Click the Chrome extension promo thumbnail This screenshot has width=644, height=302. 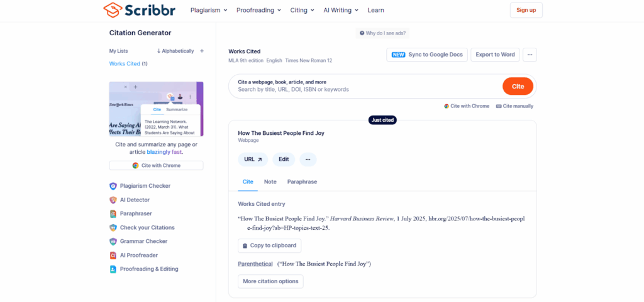click(156, 109)
